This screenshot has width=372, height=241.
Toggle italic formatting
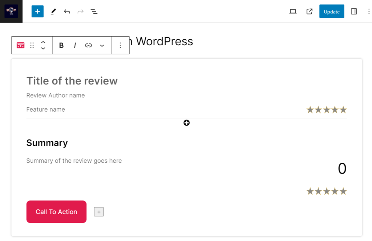(75, 45)
